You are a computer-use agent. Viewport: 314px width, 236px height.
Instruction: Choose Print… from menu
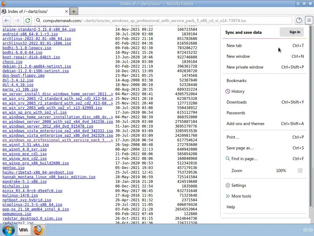click(265, 137)
